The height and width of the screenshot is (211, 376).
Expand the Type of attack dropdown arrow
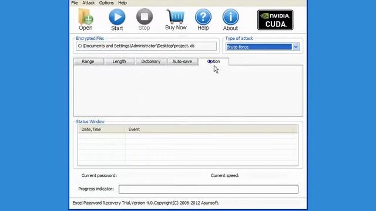(x=296, y=47)
